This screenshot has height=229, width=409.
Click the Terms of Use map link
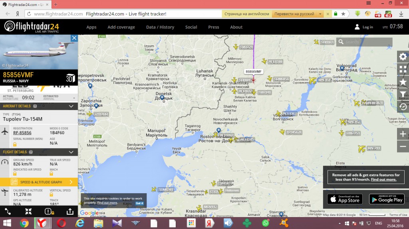398,215
